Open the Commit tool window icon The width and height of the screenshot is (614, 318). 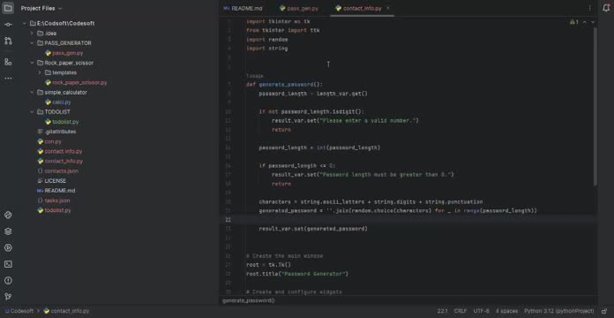pyautogui.click(x=8, y=25)
